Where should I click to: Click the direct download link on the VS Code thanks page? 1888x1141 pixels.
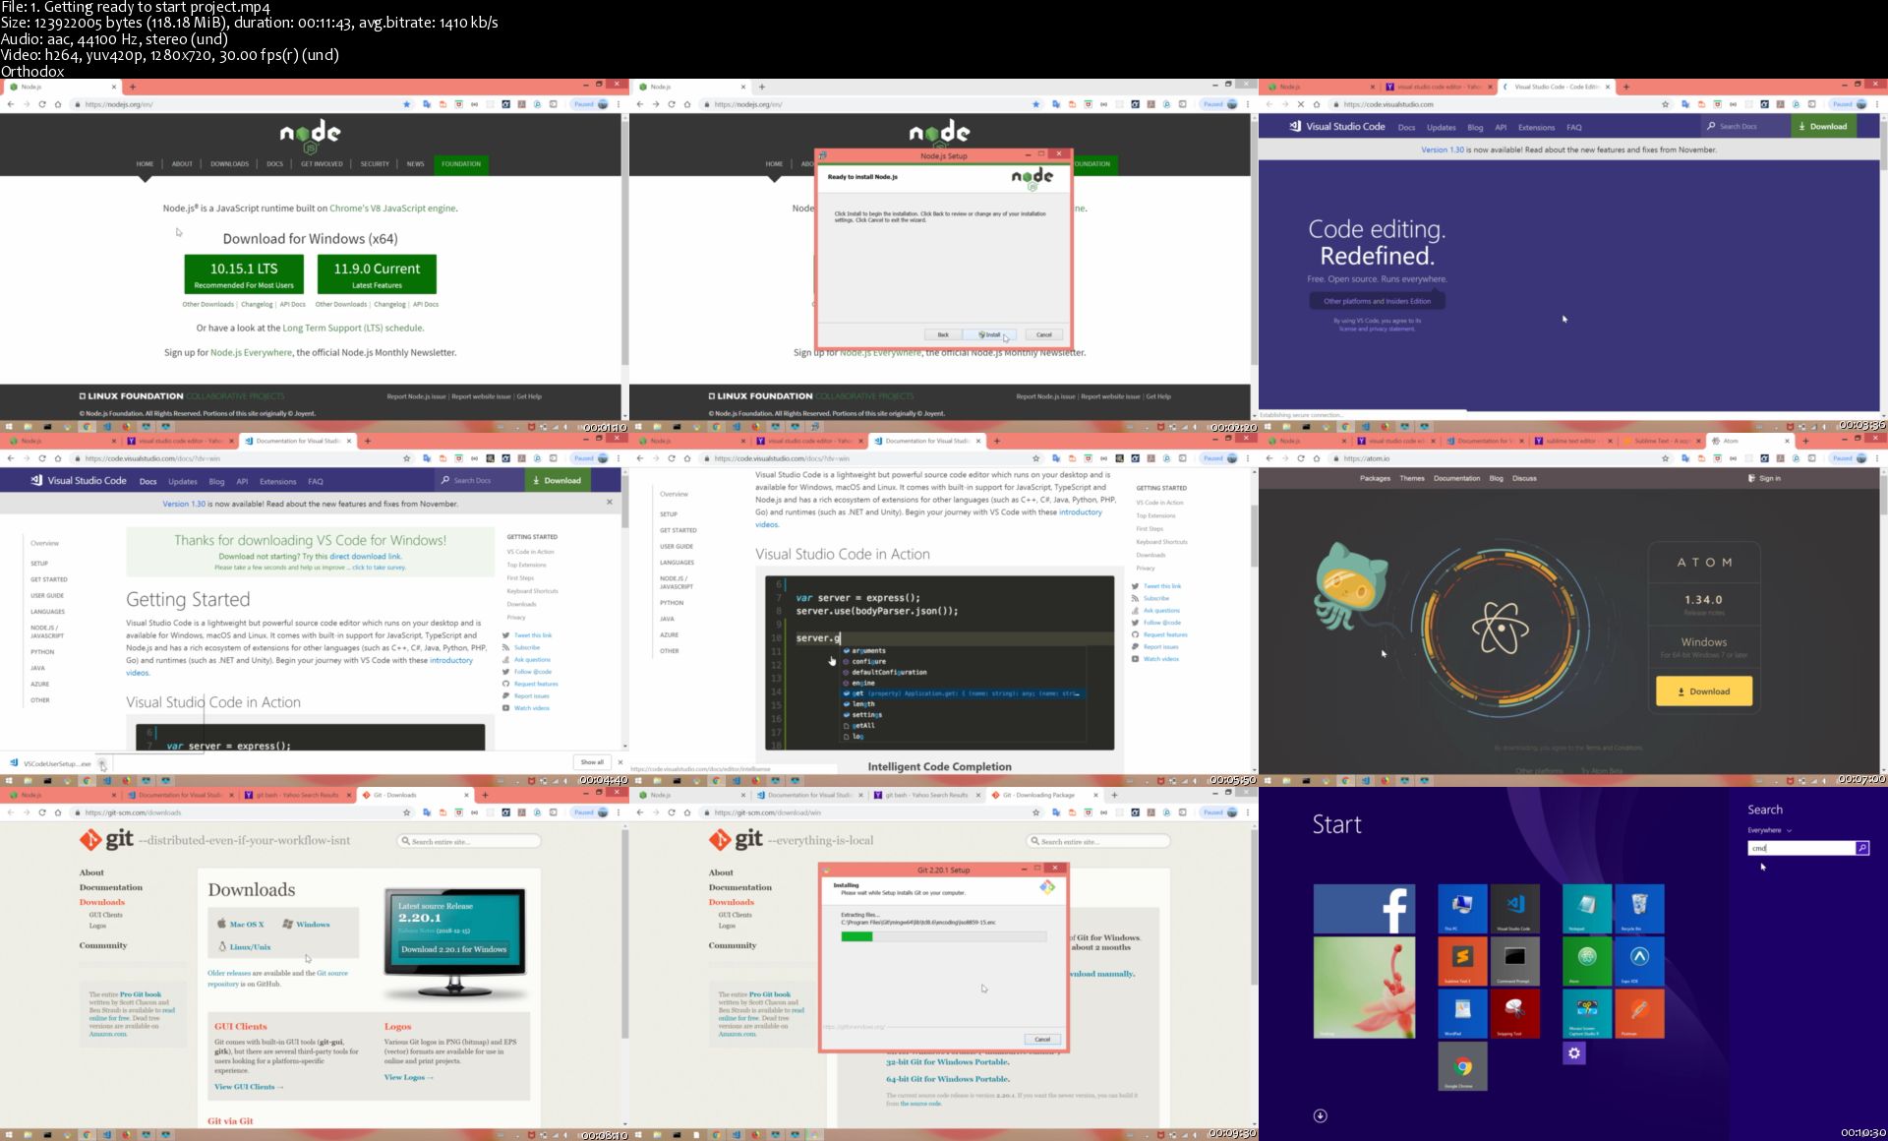pyautogui.click(x=366, y=557)
